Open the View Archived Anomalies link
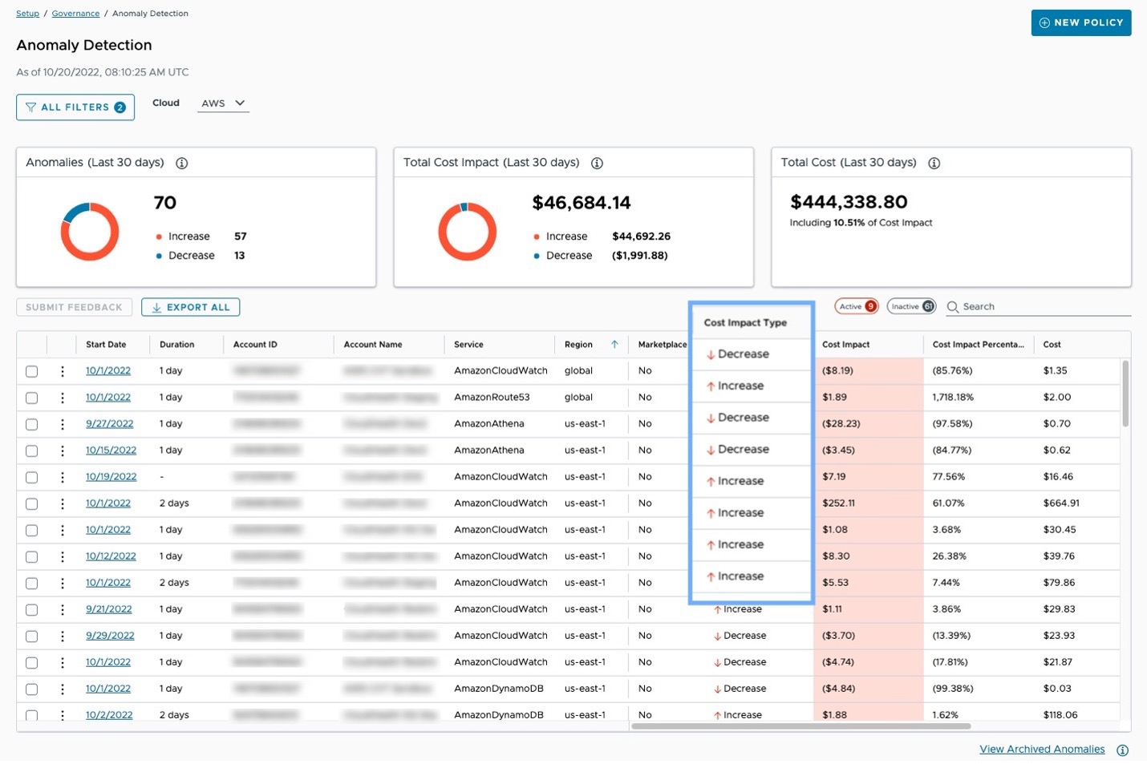 click(1042, 750)
